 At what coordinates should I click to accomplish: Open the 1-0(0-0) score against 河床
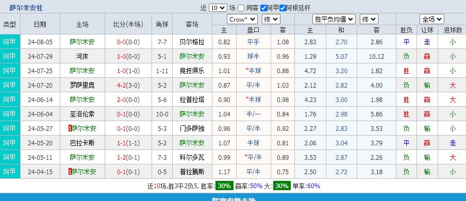pyautogui.click(x=128, y=56)
